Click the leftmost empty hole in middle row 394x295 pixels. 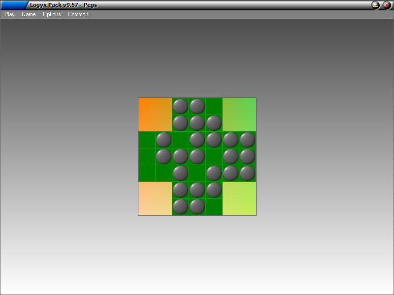tap(147, 156)
